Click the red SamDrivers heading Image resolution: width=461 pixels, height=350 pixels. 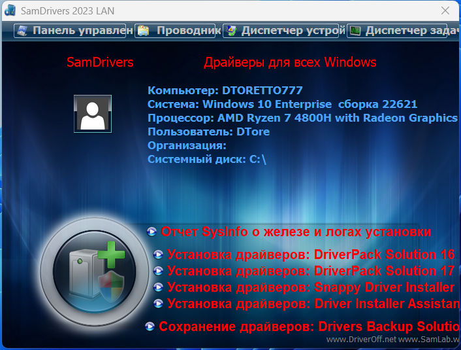tap(100, 62)
